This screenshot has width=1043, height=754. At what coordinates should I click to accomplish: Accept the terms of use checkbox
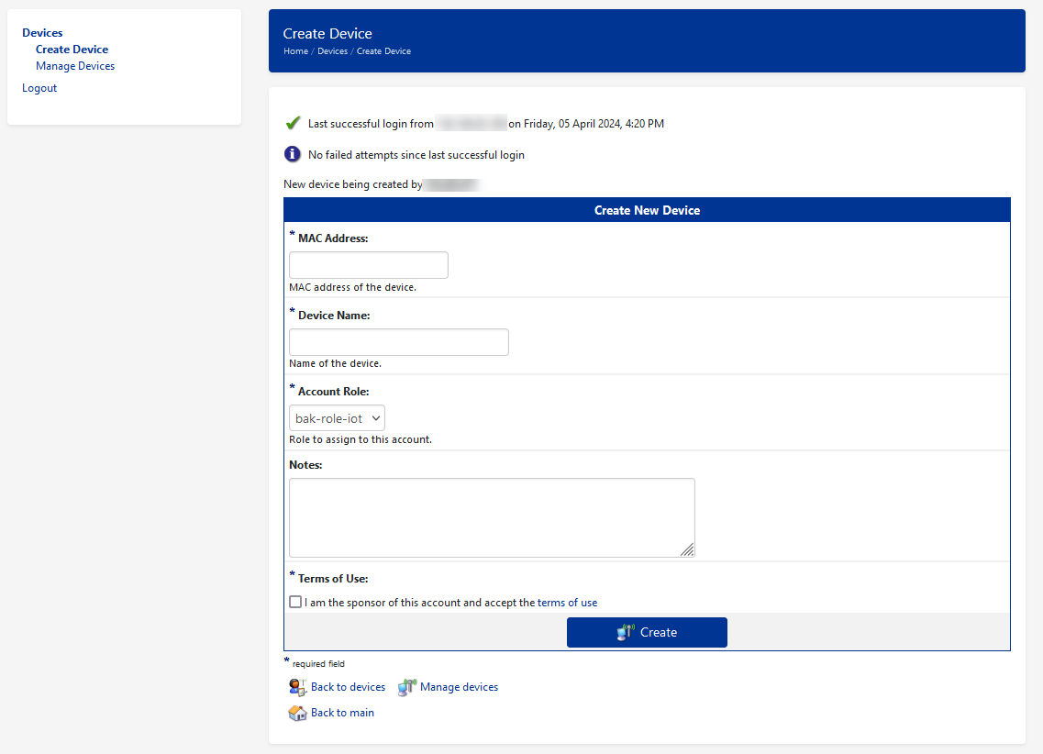[295, 602]
